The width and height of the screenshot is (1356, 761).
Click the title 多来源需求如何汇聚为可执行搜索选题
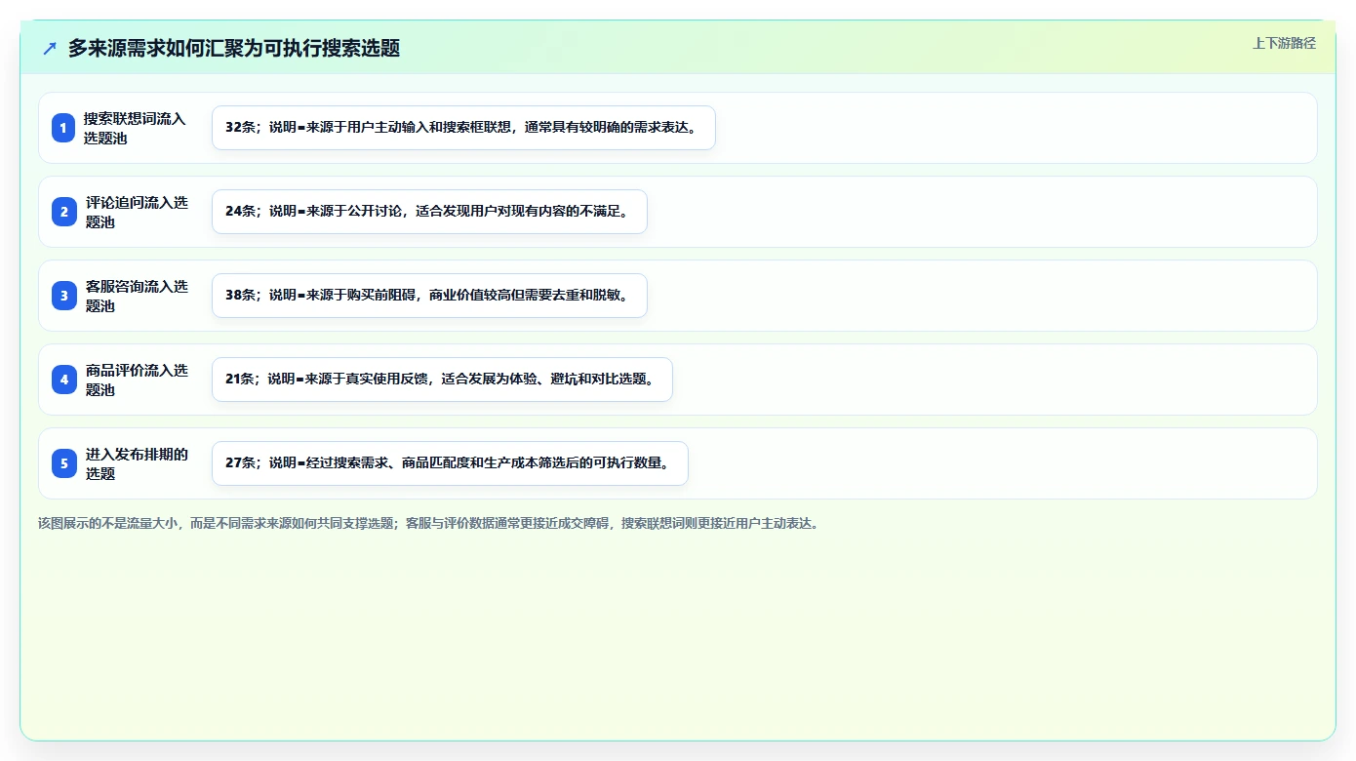[234, 48]
